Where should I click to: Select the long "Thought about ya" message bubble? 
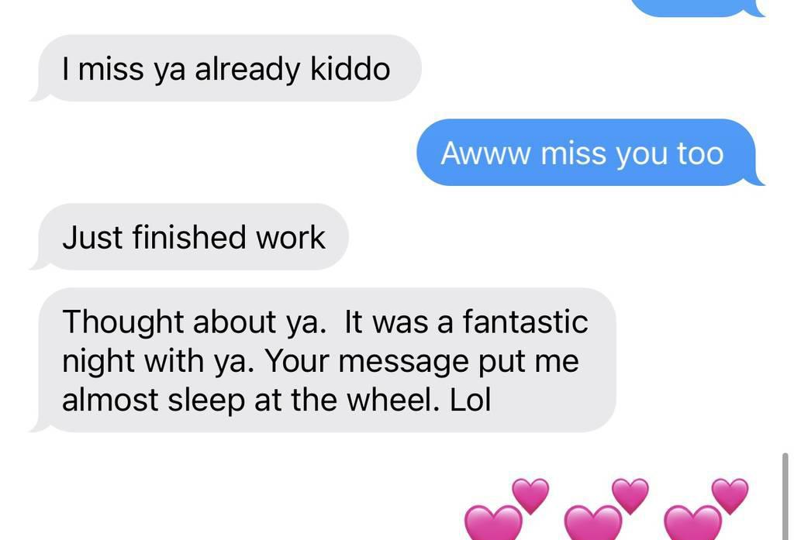click(323, 359)
